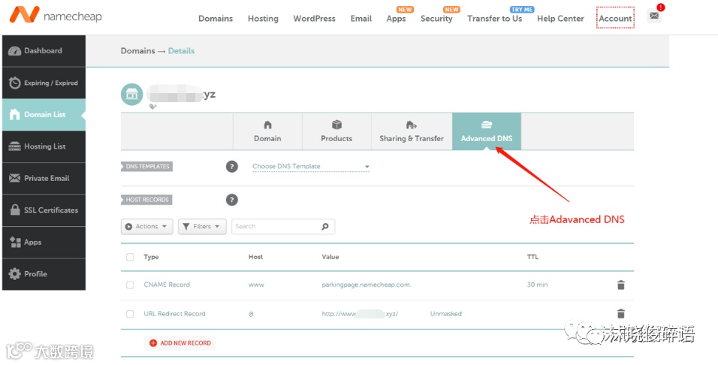Open the mail notification envelope icon
This screenshot has width=718, height=365.
click(654, 16)
